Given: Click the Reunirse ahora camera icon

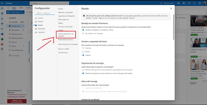Looking at the screenshot, I should 161,3.
